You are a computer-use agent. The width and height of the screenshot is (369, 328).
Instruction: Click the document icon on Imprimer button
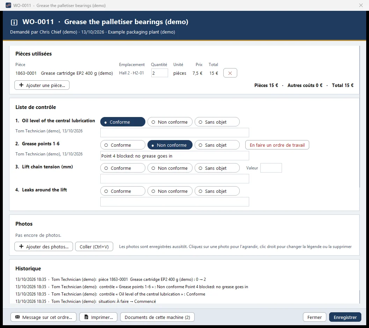pos(86,317)
